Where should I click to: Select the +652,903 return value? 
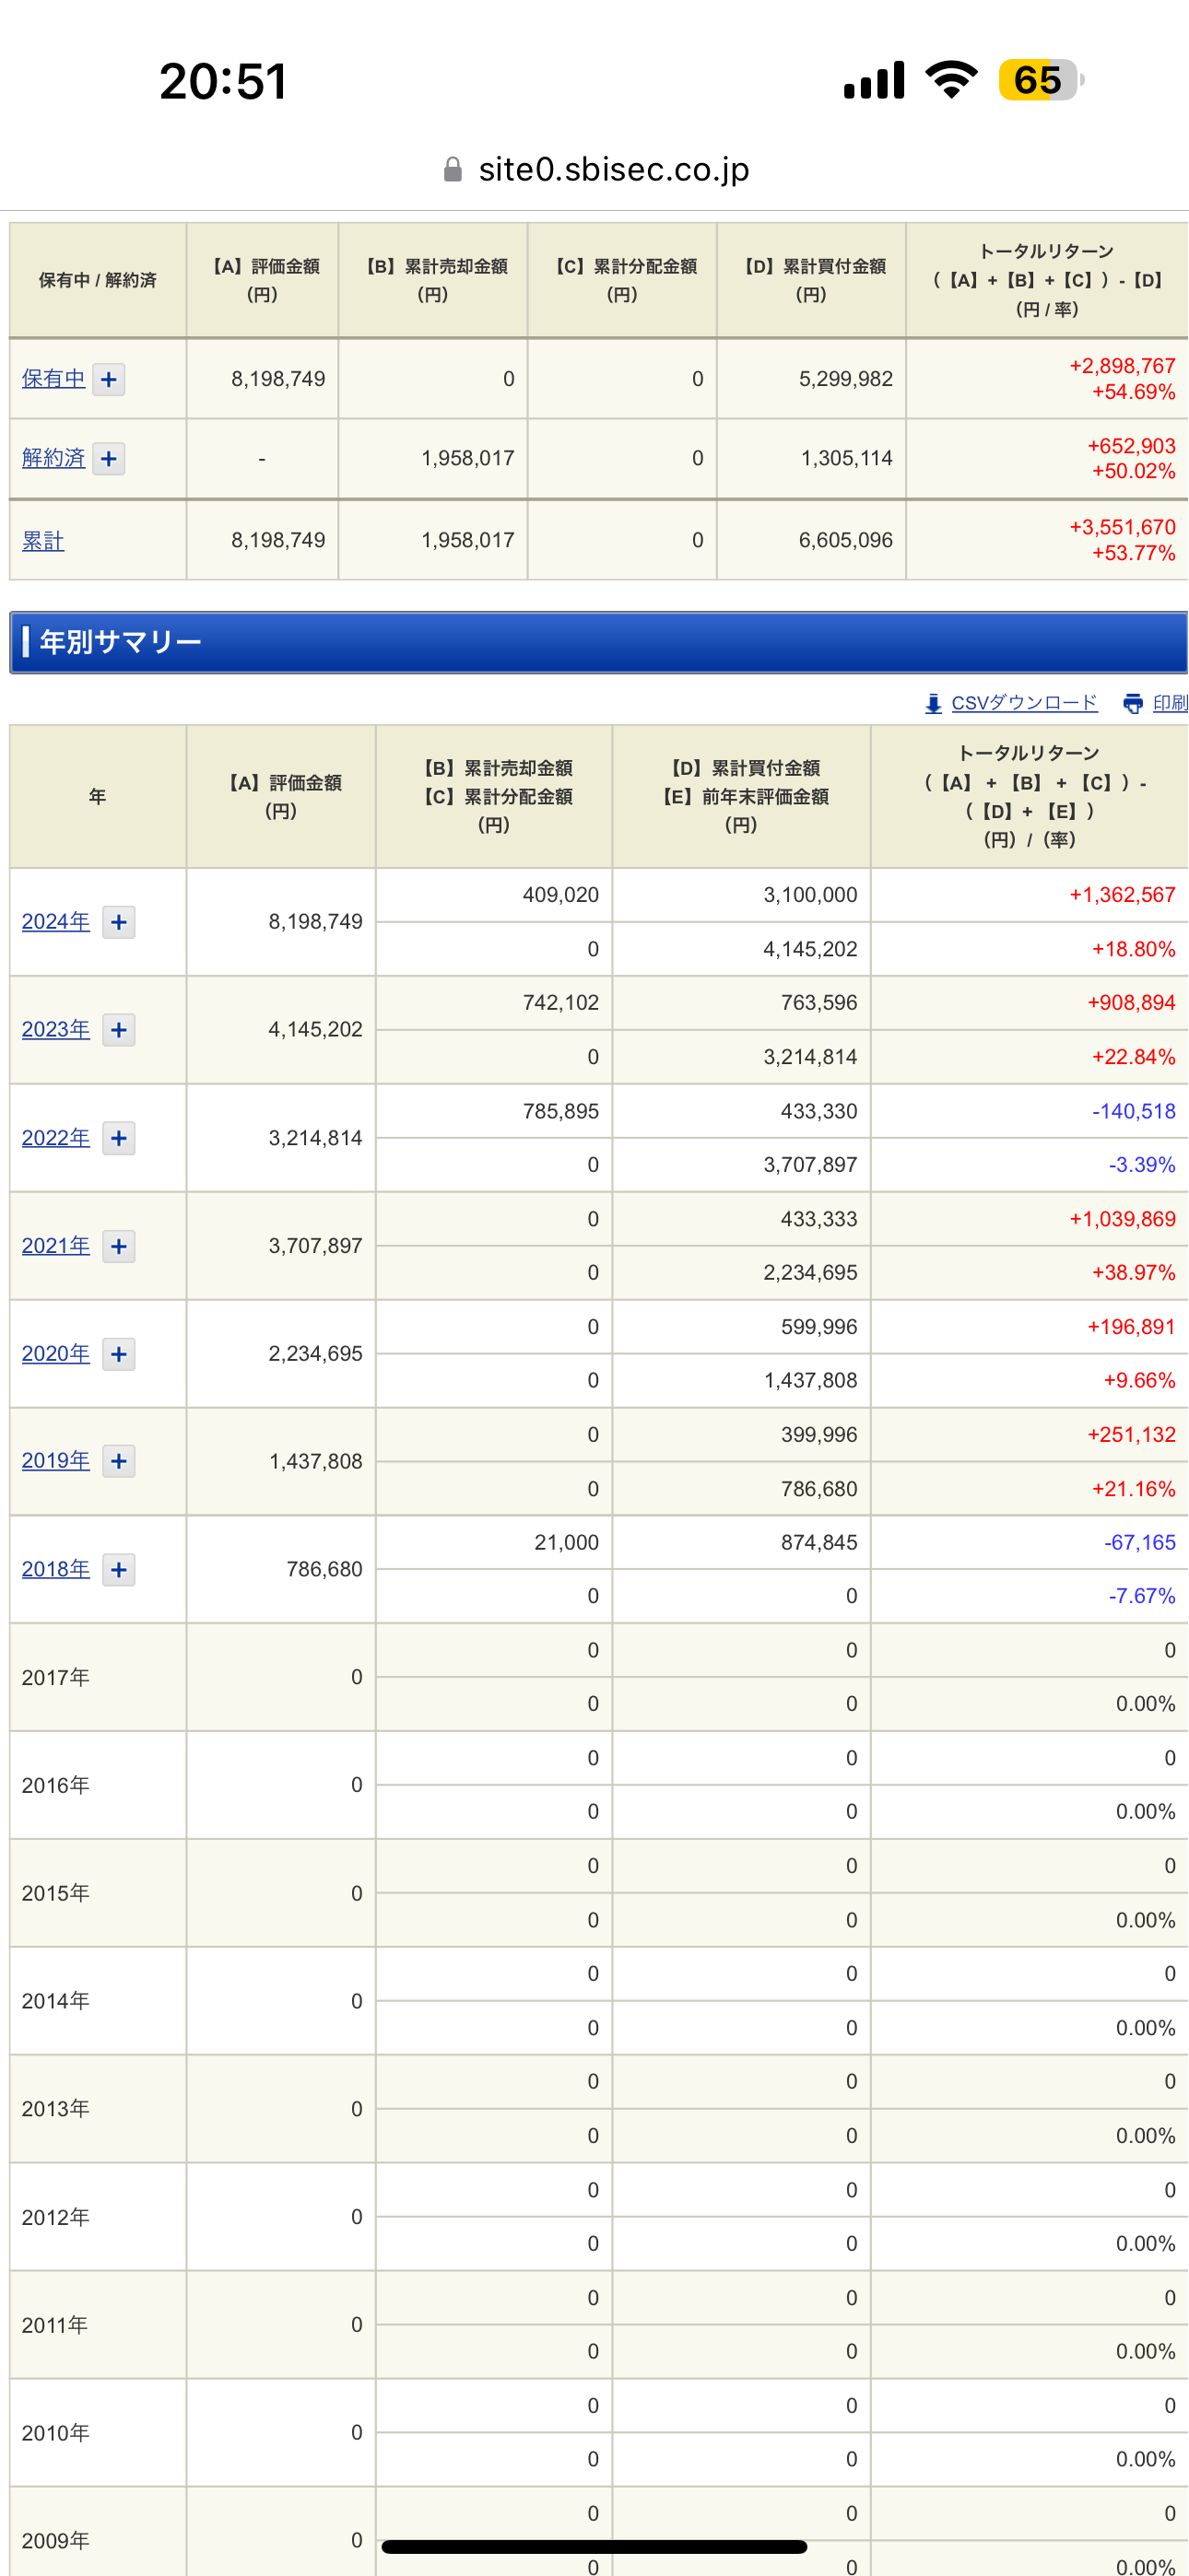(x=1131, y=446)
